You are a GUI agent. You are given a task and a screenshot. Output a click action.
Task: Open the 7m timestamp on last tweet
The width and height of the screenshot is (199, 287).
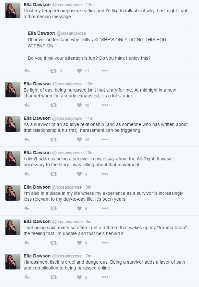88,256
